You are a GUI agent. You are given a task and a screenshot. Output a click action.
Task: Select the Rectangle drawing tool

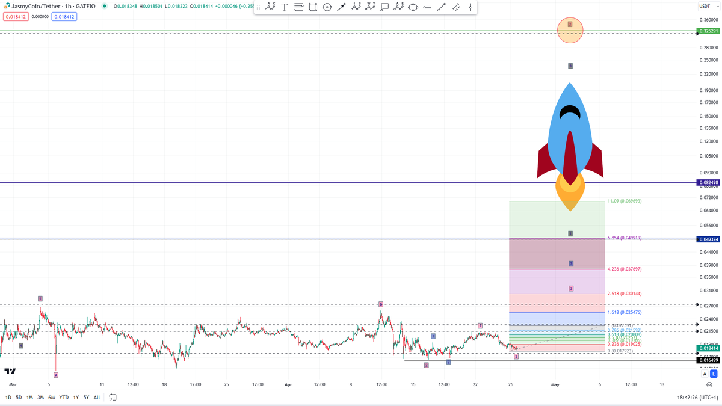tap(313, 7)
